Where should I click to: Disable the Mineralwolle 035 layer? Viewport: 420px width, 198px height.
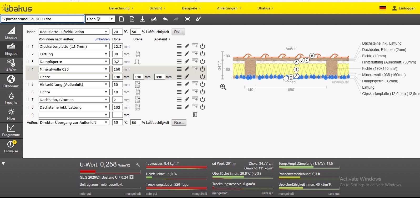(202, 69)
